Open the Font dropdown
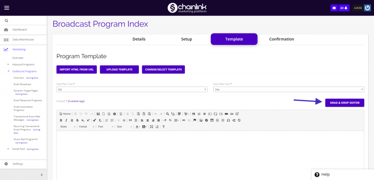 click(106, 127)
